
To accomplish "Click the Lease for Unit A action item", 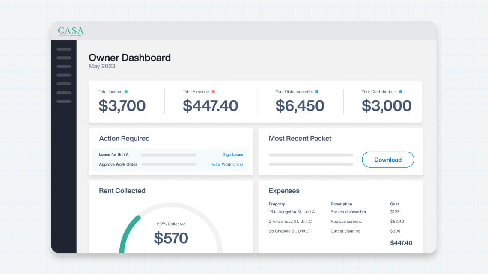I will tap(114, 154).
